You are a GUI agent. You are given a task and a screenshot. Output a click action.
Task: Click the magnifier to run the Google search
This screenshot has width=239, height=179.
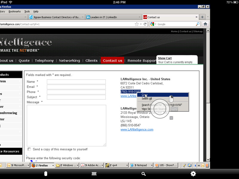pos(197,24)
